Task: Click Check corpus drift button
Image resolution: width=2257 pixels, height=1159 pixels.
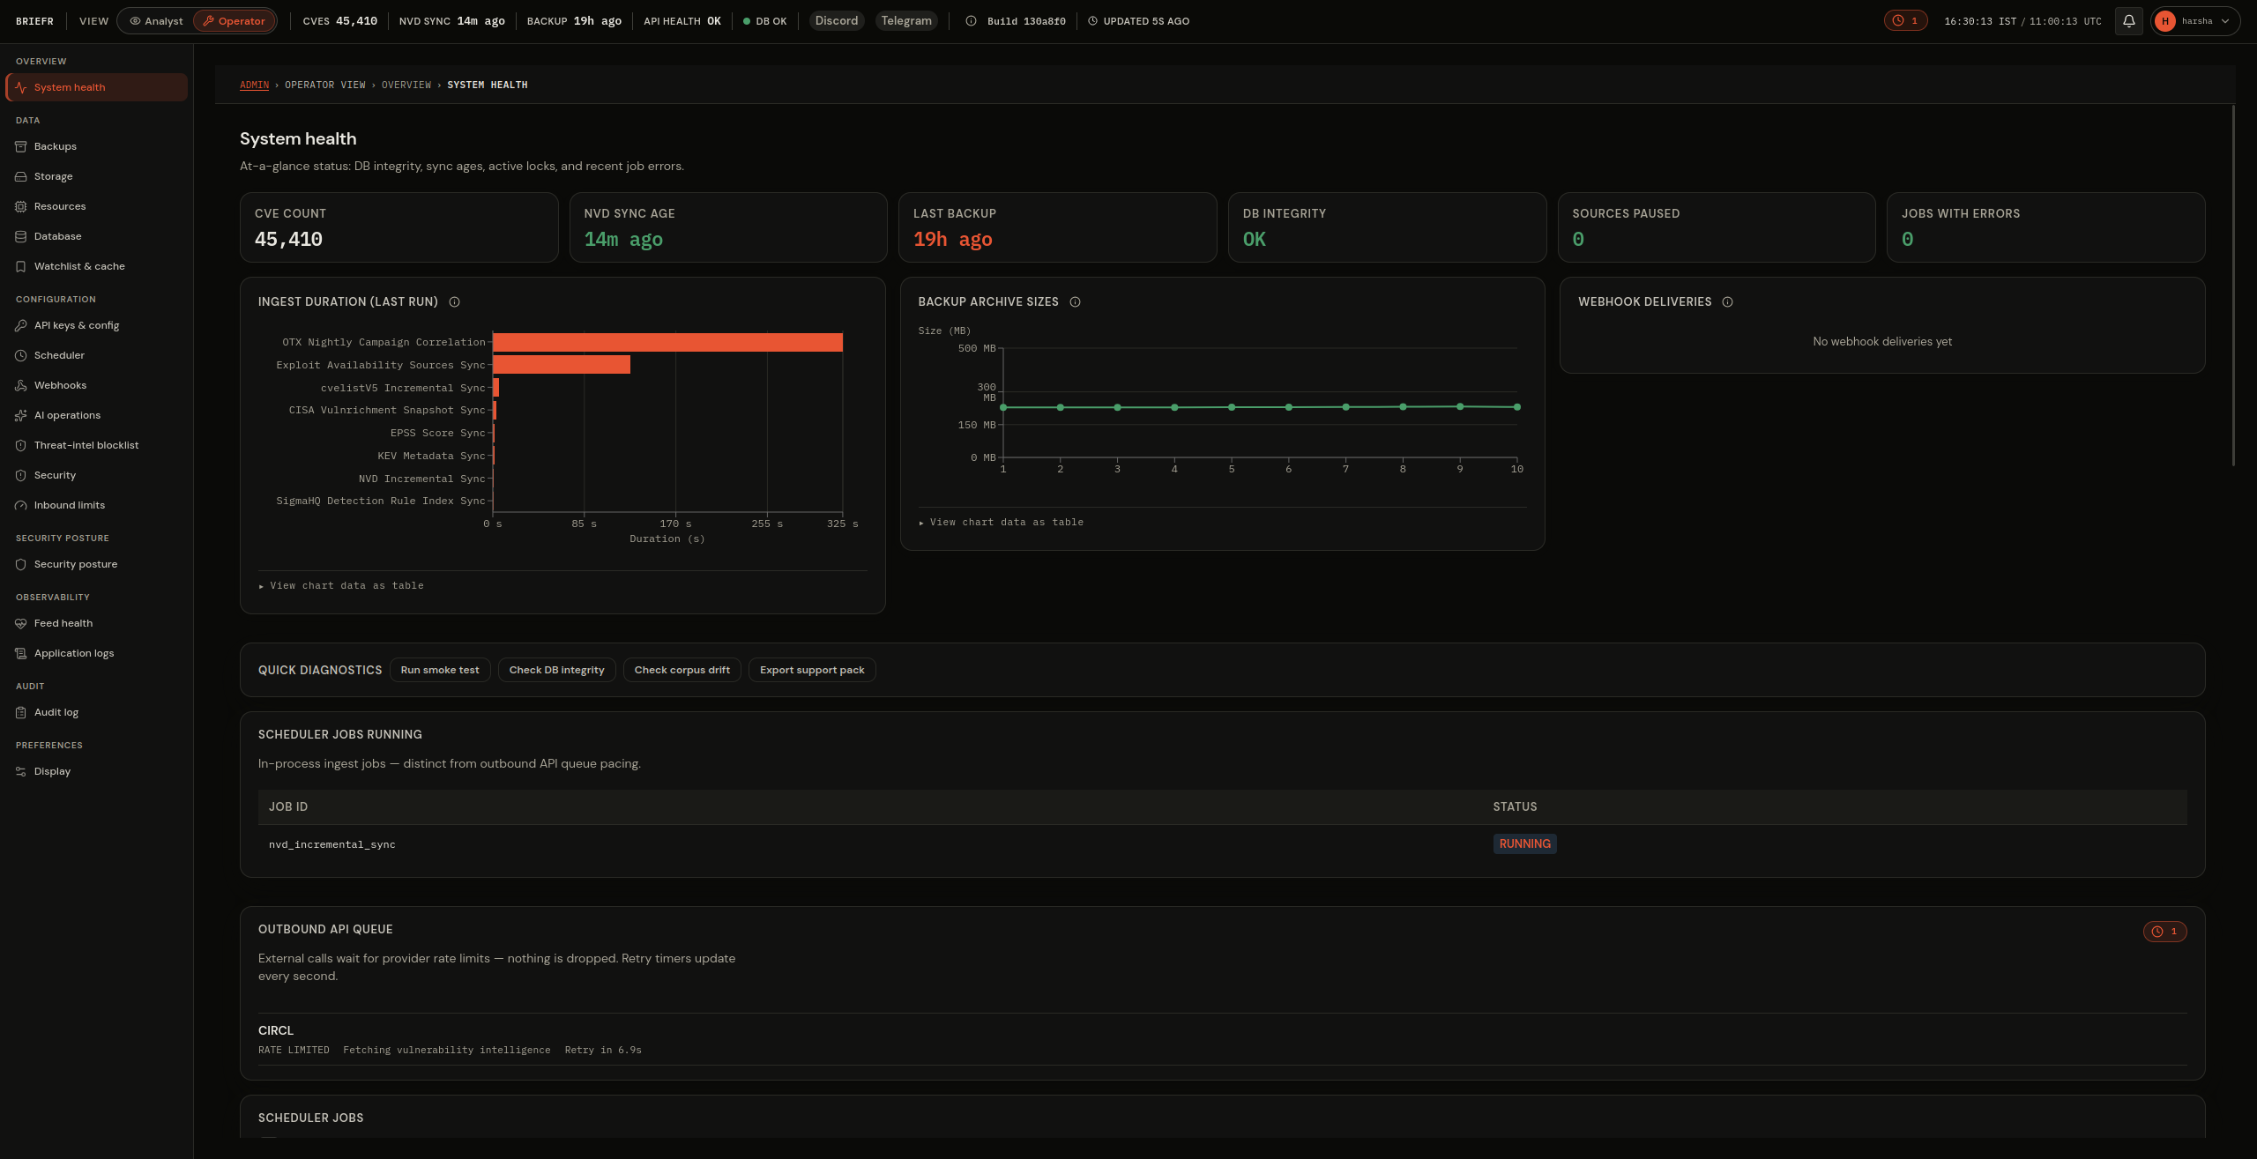Action: coord(682,671)
